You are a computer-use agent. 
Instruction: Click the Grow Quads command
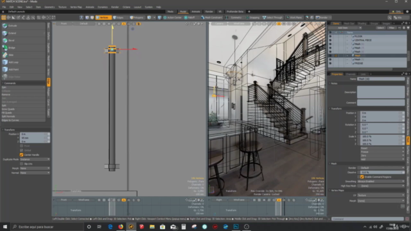coord(23,109)
